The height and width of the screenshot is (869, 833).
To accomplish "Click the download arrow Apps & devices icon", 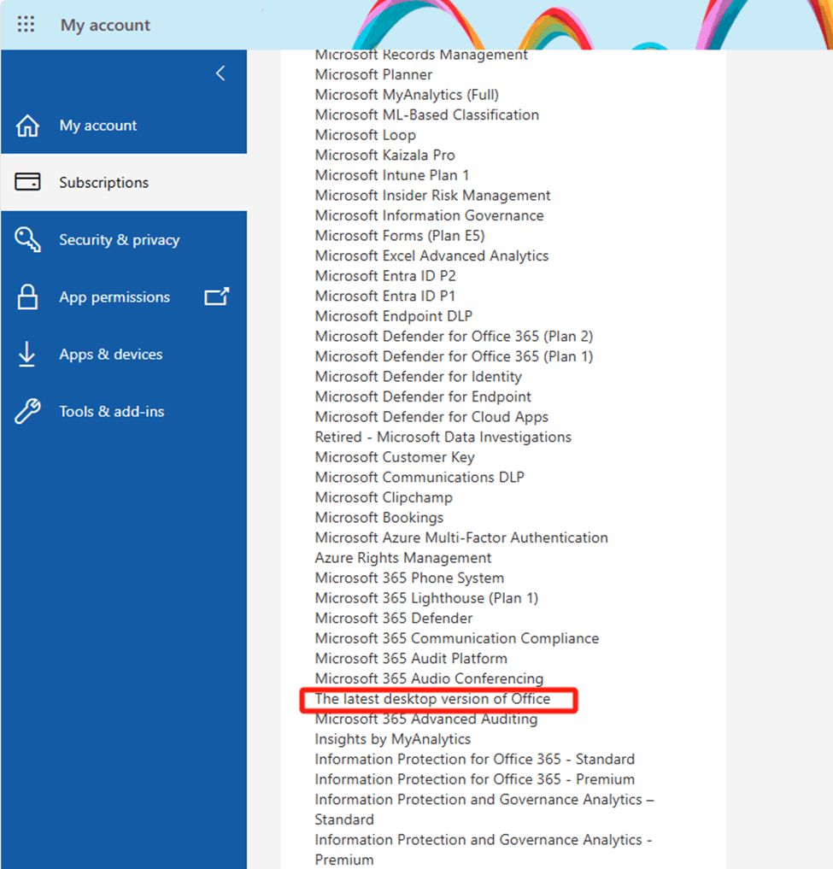I will [x=26, y=354].
